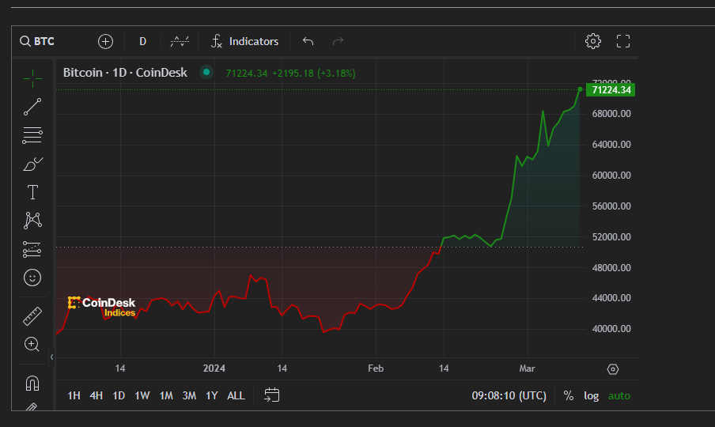The image size is (715, 427).
Task: Click the 09:08:10 (UTC) timezone button
Action: (509, 395)
